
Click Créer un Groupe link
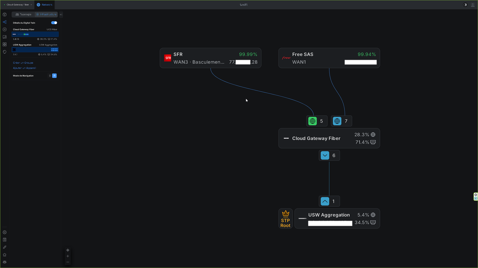pos(23,63)
